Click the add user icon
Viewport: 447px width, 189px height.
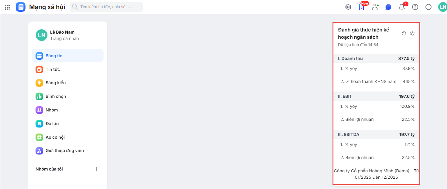click(375, 7)
